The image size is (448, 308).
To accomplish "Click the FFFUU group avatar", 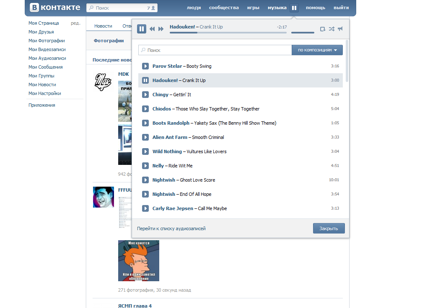I will [x=104, y=197].
